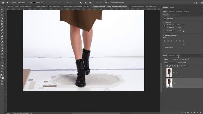Toggle smart object filter in Layers panel
203x114 pixels.
[x=186, y=60]
